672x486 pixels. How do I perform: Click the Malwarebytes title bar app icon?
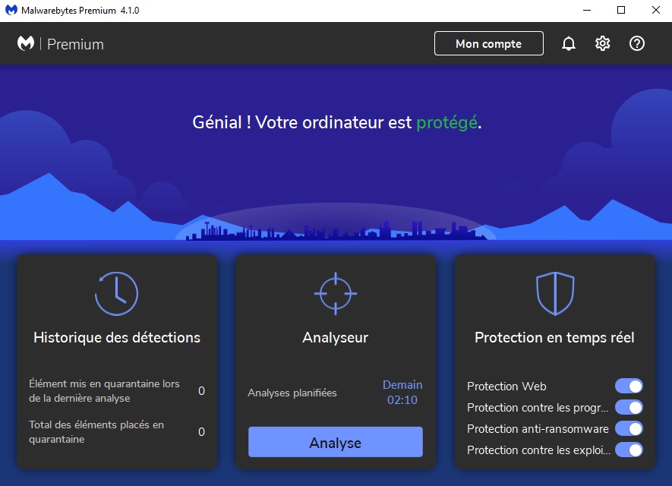(x=11, y=11)
